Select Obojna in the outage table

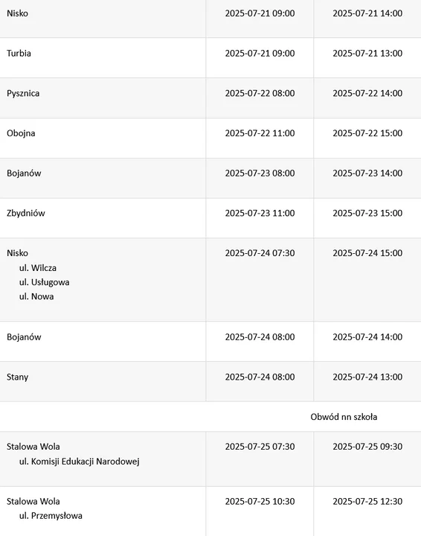(x=21, y=133)
